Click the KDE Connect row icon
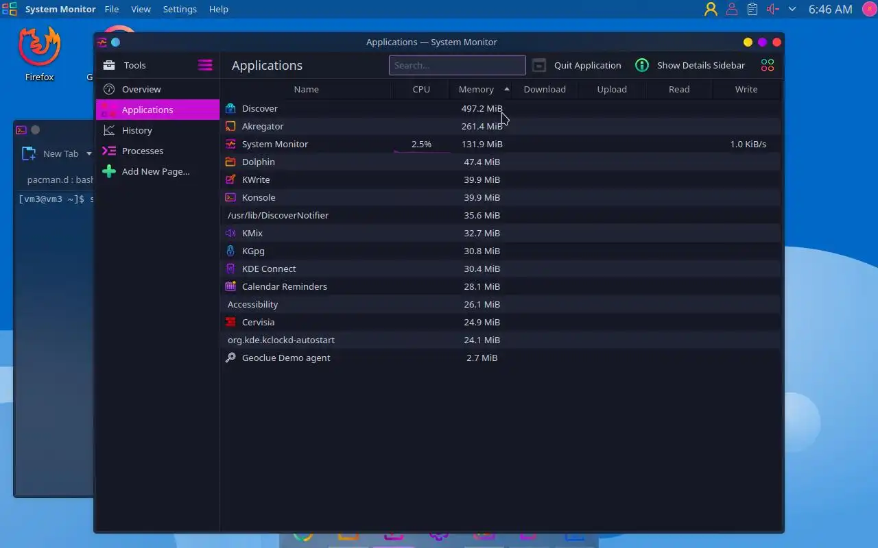This screenshot has width=878, height=548. [230, 269]
